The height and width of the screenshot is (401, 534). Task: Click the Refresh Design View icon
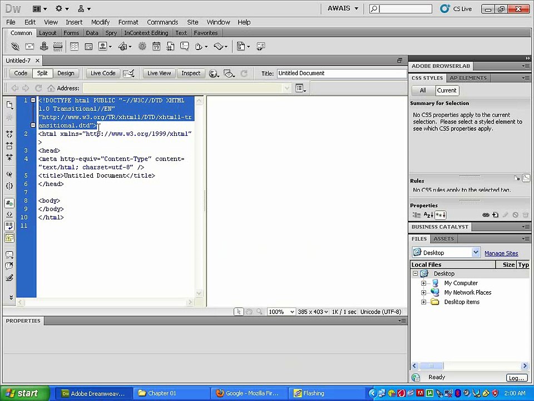(x=244, y=74)
